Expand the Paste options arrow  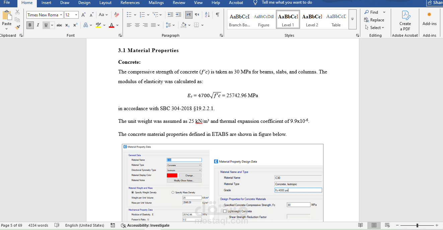tap(7, 29)
